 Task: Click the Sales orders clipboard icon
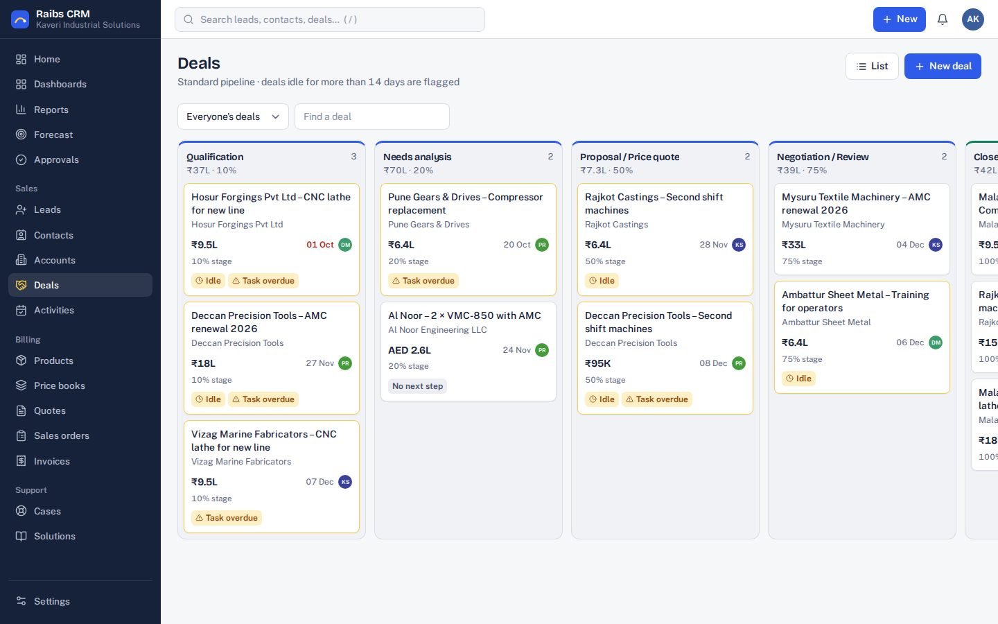tap(21, 435)
